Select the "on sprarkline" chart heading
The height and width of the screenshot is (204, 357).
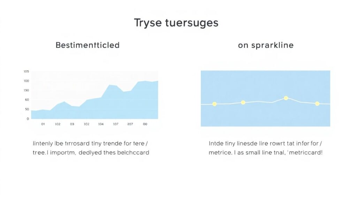(266, 45)
